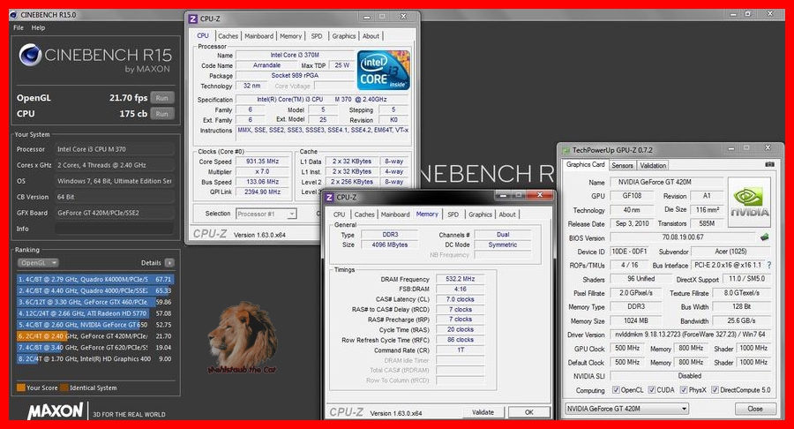Click OK in the CPU-Z Memory window

(x=528, y=412)
